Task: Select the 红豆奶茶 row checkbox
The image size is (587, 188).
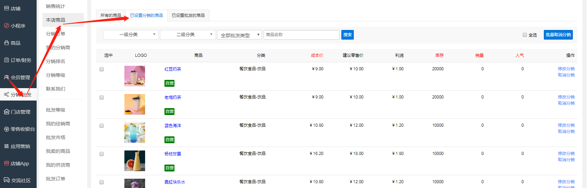Action: point(102,69)
